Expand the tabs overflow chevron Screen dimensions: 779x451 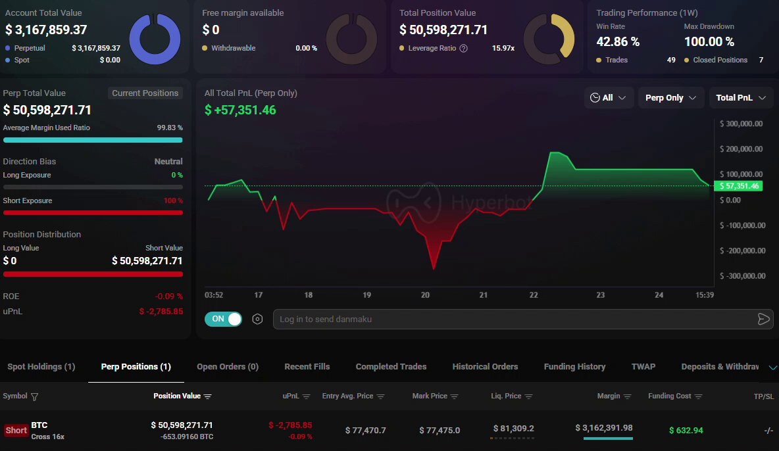773,367
